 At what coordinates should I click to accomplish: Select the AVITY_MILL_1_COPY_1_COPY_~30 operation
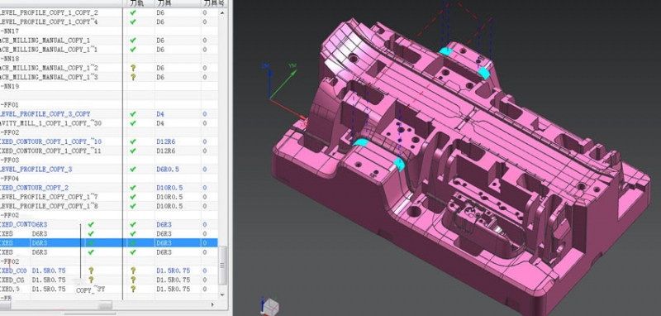tap(50, 123)
